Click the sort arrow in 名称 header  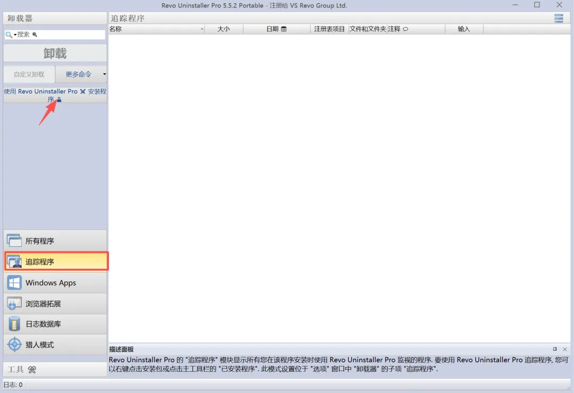pyautogui.click(x=202, y=29)
